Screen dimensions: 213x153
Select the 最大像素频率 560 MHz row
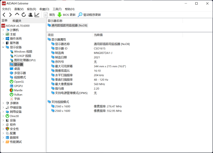pos(78,84)
